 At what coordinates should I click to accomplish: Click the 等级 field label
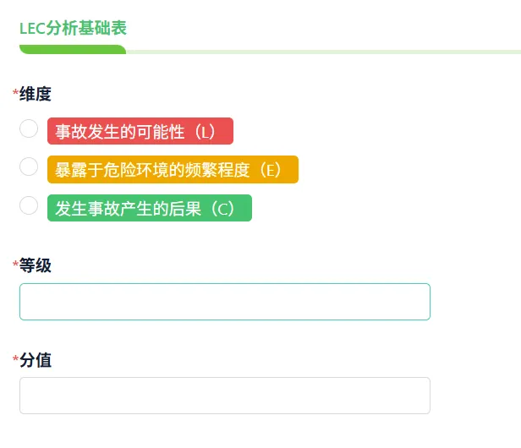coord(36,265)
